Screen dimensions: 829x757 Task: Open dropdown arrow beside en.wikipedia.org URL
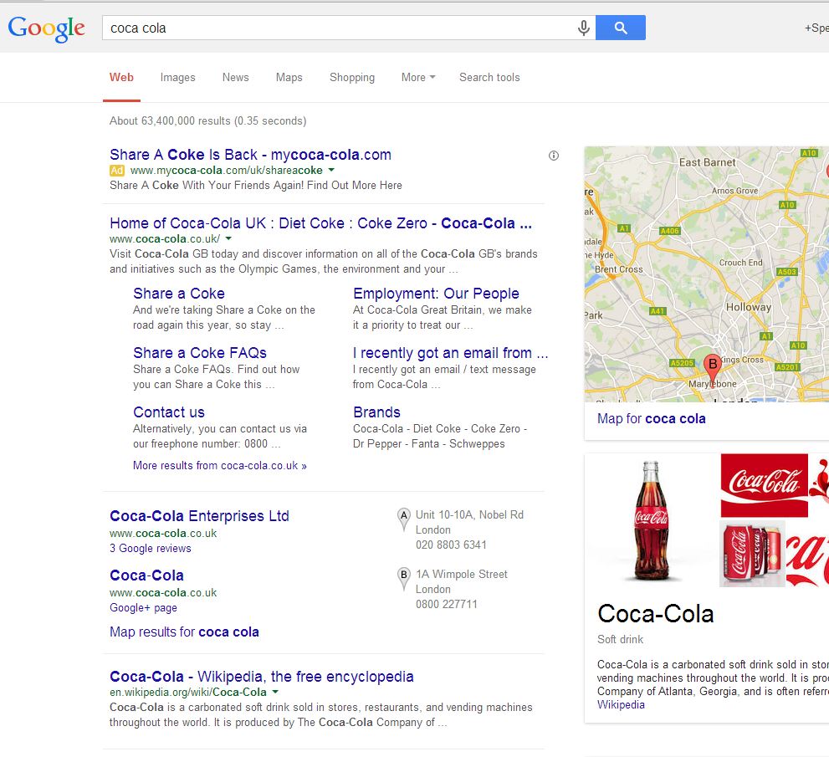click(275, 692)
